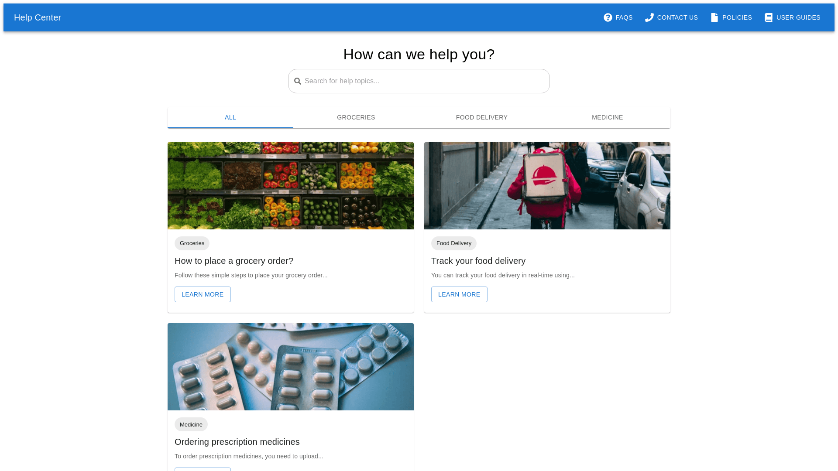Click the Medicine category chip

(191, 424)
